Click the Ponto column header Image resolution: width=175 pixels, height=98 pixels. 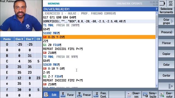pyautogui.click(x=7, y=39)
